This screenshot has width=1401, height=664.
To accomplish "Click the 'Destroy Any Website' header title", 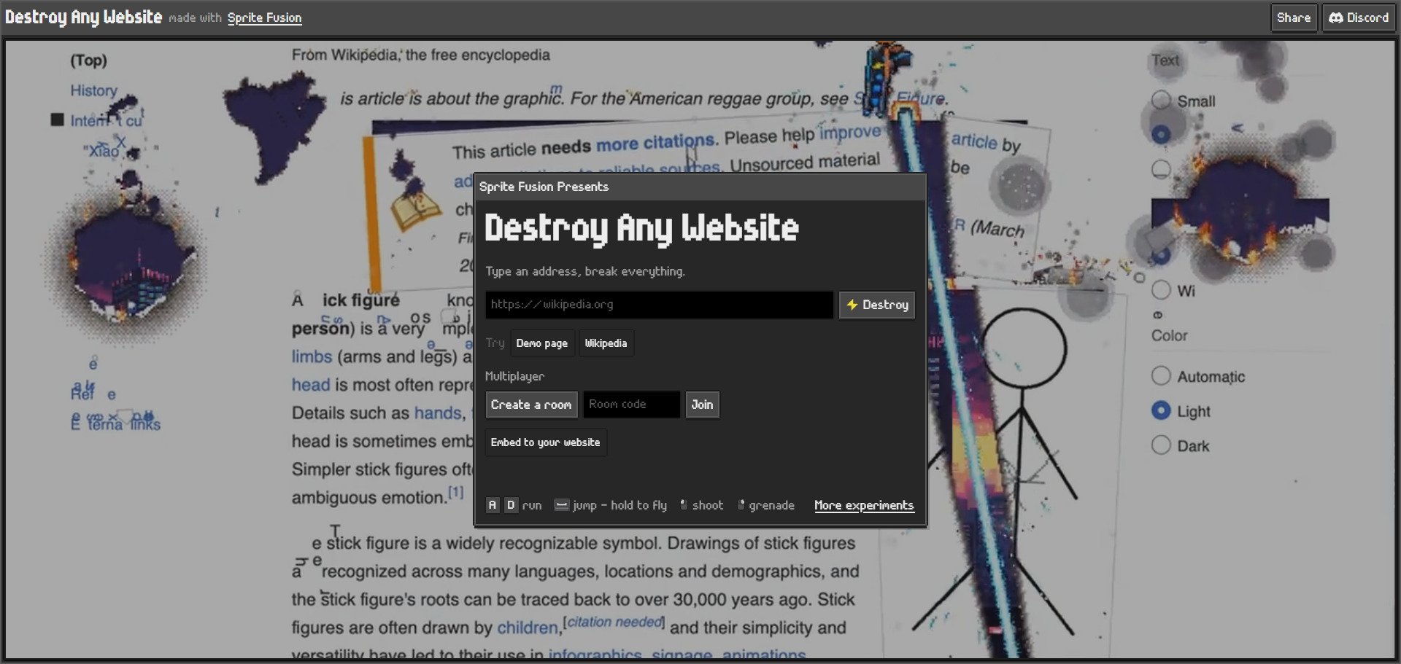I will click(83, 17).
